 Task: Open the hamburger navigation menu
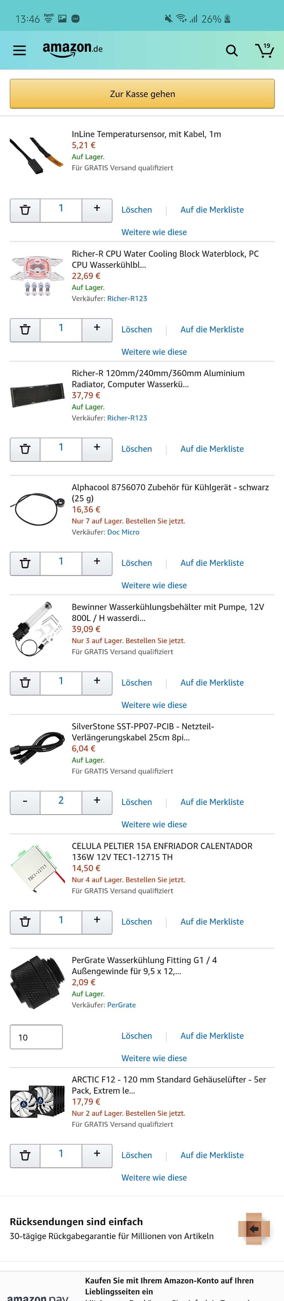19,51
